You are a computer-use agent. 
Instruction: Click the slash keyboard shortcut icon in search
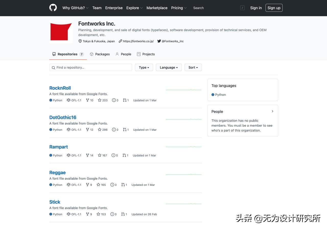pyautogui.click(x=242, y=8)
